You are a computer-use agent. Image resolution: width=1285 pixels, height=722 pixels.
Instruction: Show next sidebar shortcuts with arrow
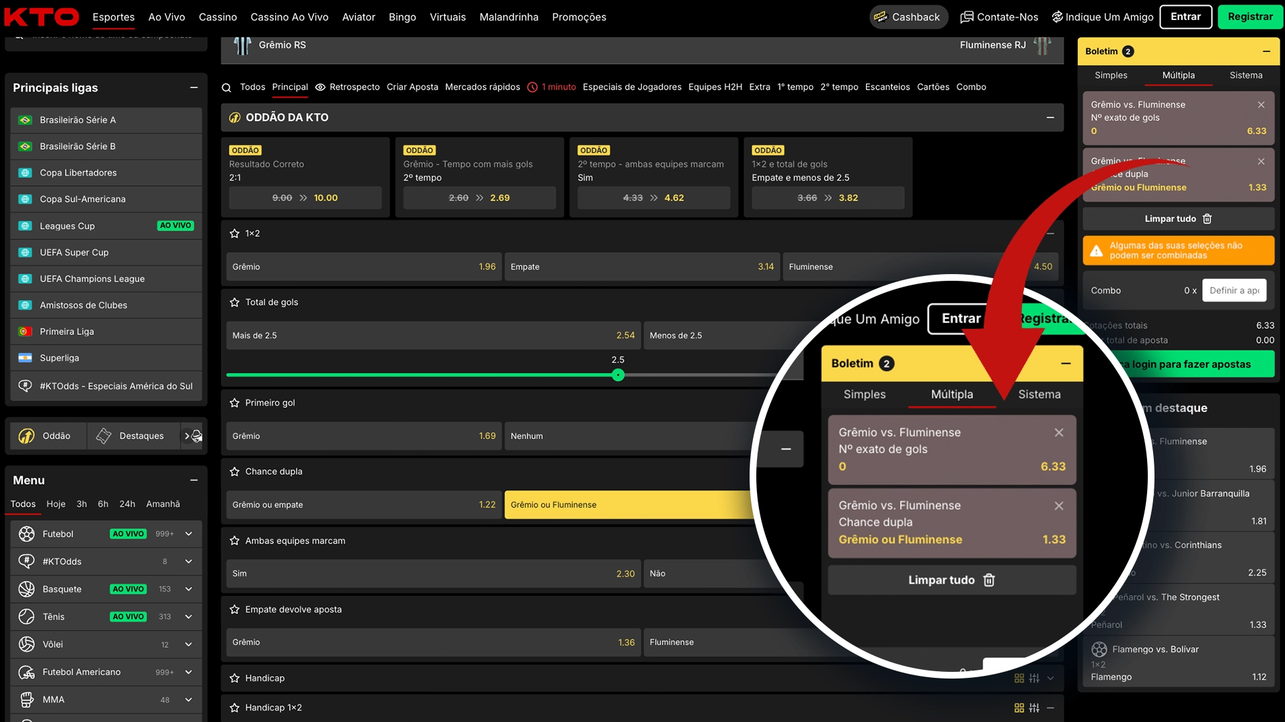(x=187, y=436)
